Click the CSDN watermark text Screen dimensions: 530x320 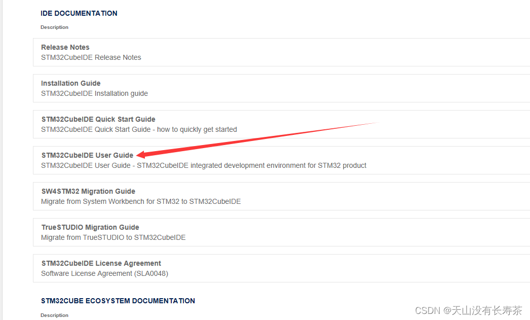tap(469, 310)
